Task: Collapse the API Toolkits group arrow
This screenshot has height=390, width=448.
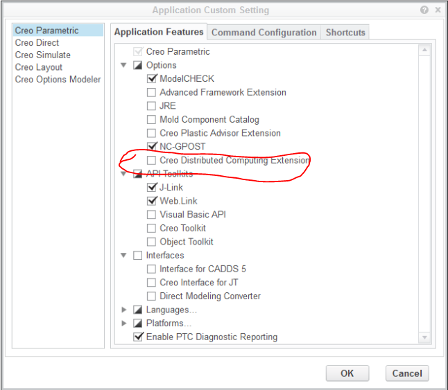Action: pyautogui.click(x=123, y=174)
